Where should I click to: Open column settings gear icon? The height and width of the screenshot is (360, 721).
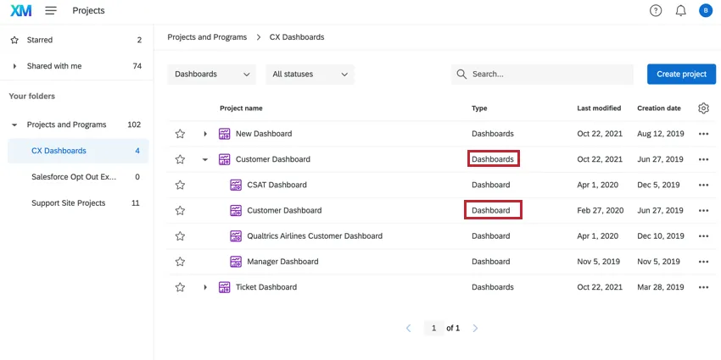tap(703, 108)
